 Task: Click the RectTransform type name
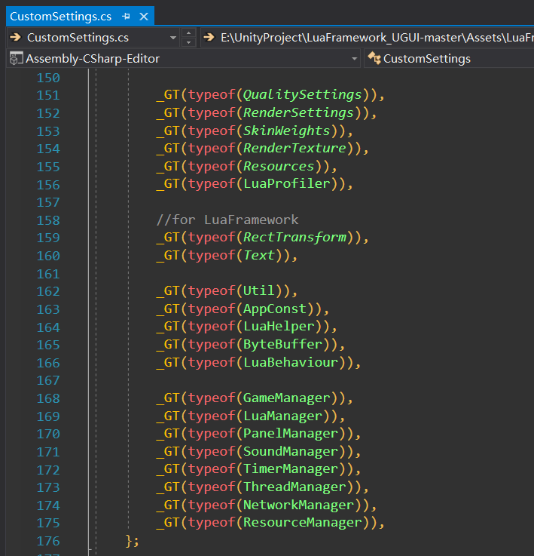[294, 237]
